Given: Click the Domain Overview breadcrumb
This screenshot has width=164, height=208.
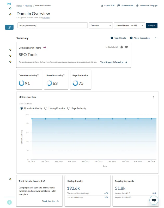Looking at the screenshot, I should click(43, 5).
